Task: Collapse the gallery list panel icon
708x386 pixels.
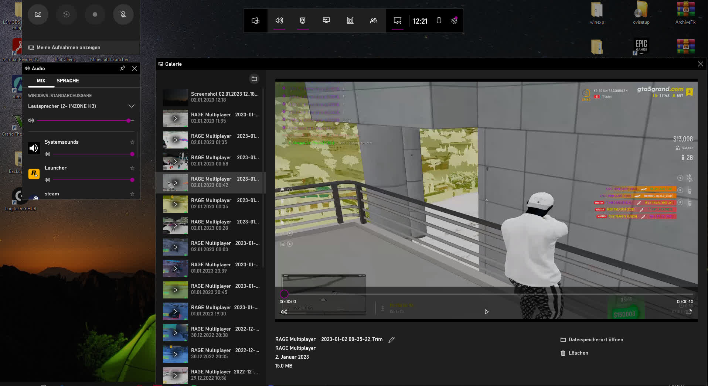Action: pos(254,79)
